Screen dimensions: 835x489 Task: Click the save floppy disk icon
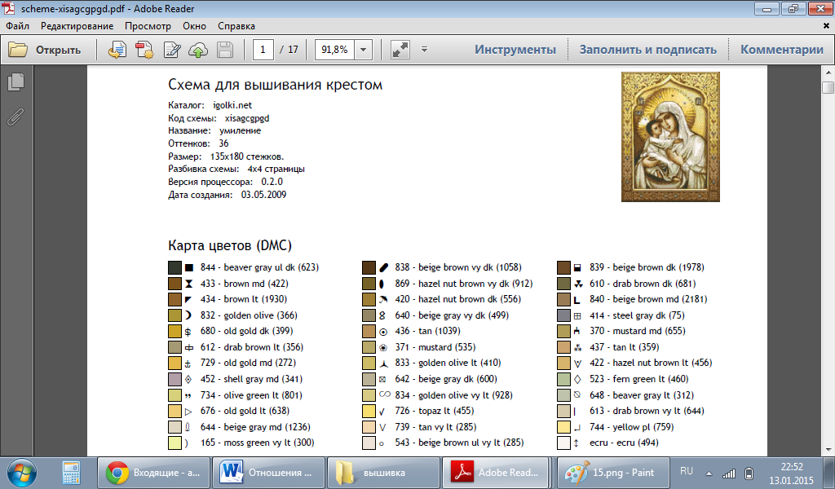(225, 50)
